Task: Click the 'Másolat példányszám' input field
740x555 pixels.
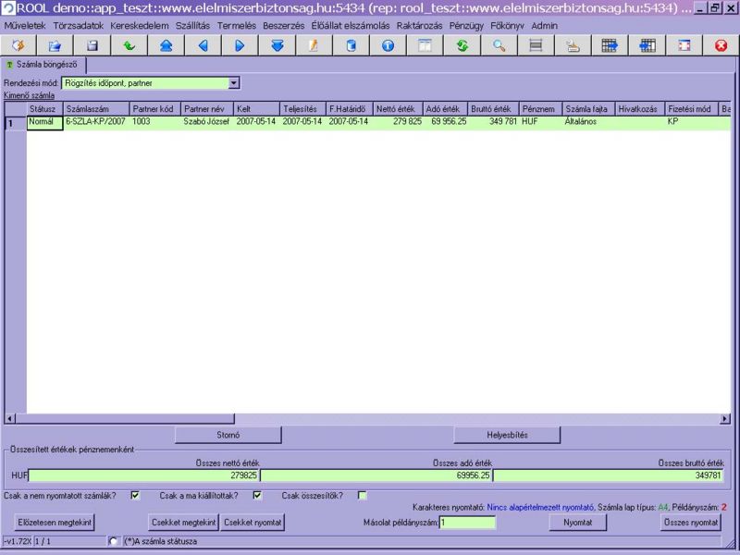Action: pyautogui.click(x=467, y=523)
